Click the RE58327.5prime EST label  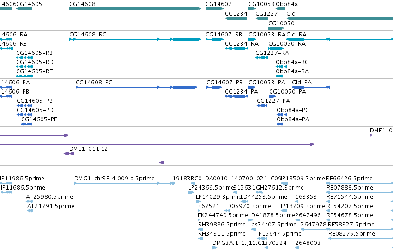click(x=351, y=225)
